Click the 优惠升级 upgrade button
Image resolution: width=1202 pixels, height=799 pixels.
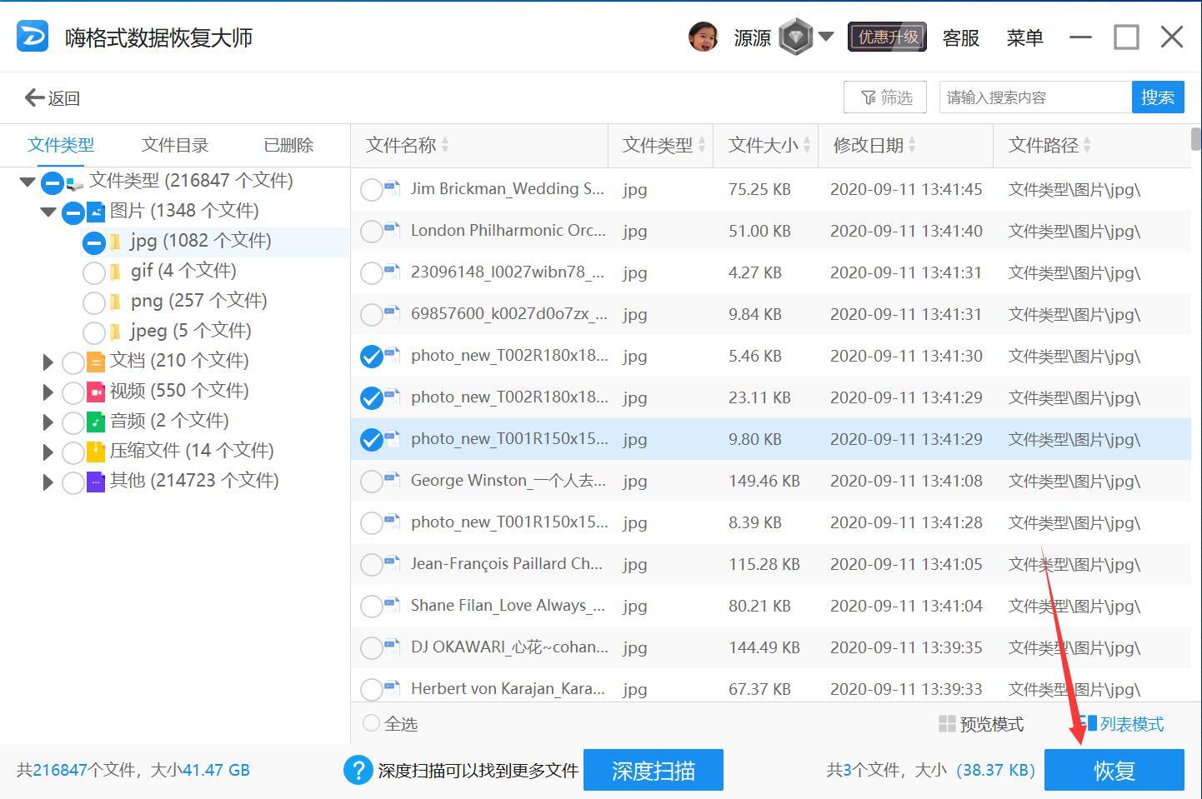pyautogui.click(x=888, y=37)
